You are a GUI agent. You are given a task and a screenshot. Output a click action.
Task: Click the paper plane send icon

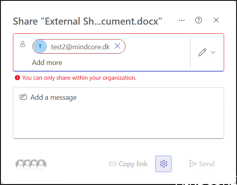click(192, 164)
